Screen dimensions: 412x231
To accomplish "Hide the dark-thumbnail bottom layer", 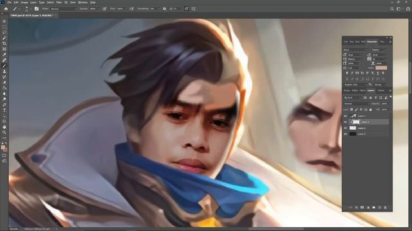I will coord(345,134).
